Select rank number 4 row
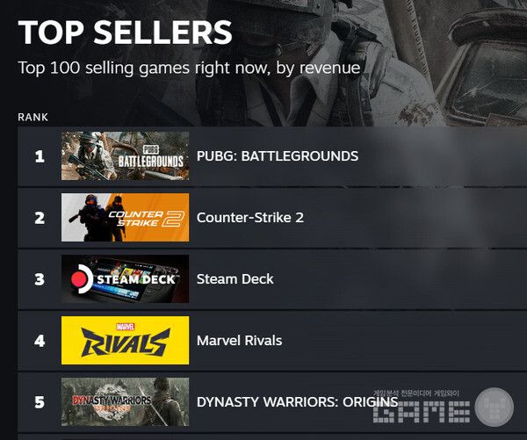Viewport: 527px width, 440px height. [x=272, y=340]
